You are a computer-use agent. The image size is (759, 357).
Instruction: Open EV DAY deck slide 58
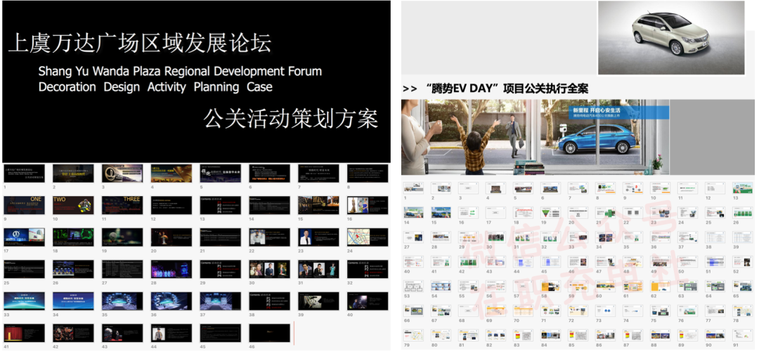pyautogui.click(x=550, y=285)
